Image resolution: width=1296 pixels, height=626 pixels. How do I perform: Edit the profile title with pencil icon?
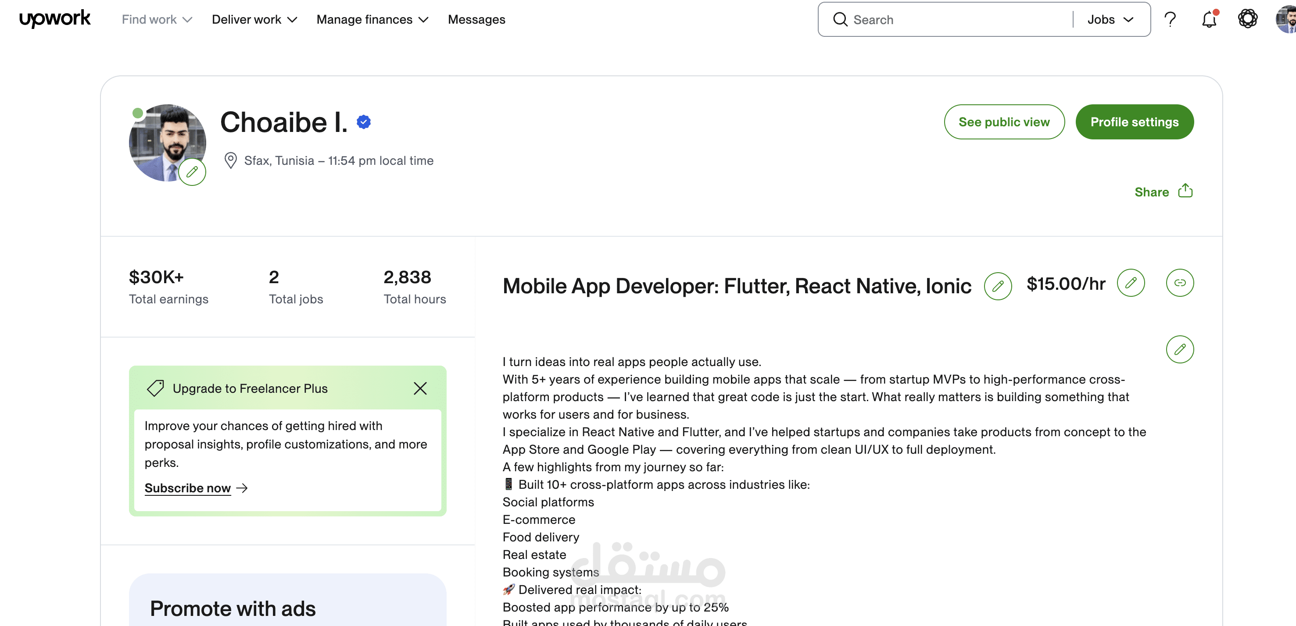click(998, 286)
